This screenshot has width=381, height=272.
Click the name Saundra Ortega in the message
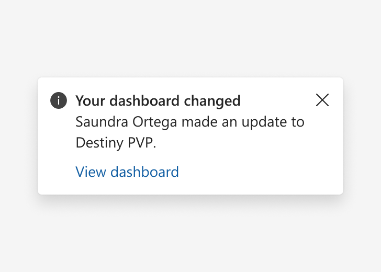[x=126, y=121]
